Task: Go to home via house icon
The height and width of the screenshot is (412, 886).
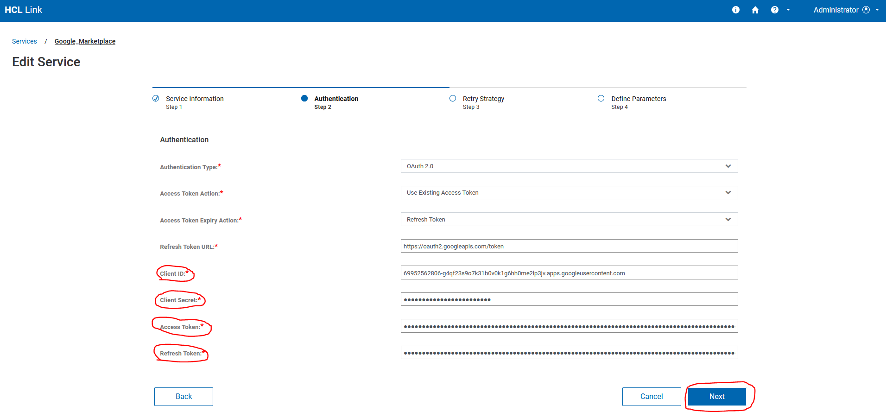Action: coord(755,10)
